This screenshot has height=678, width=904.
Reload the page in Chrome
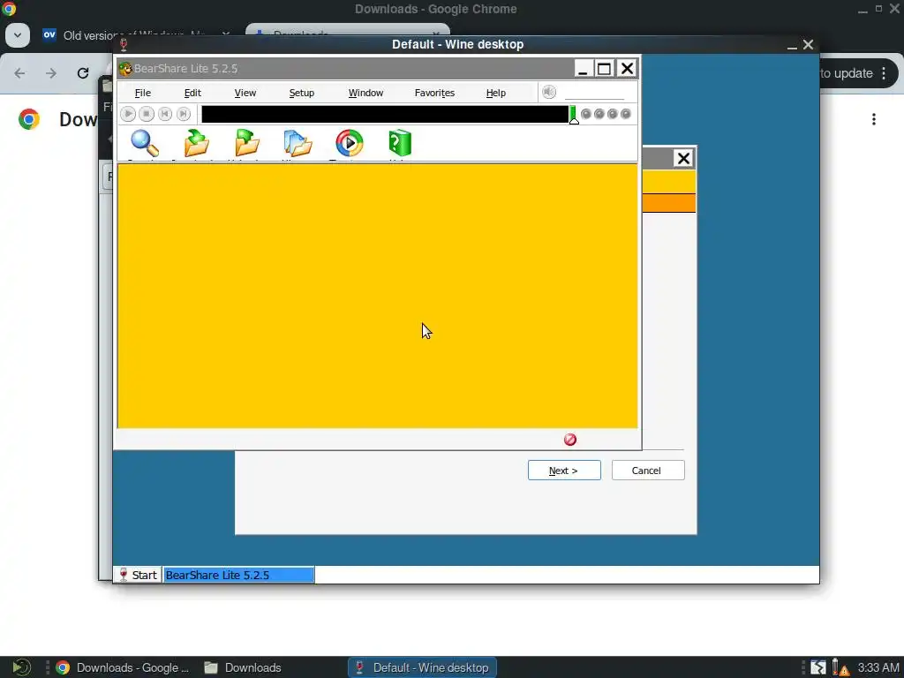tap(83, 73)
